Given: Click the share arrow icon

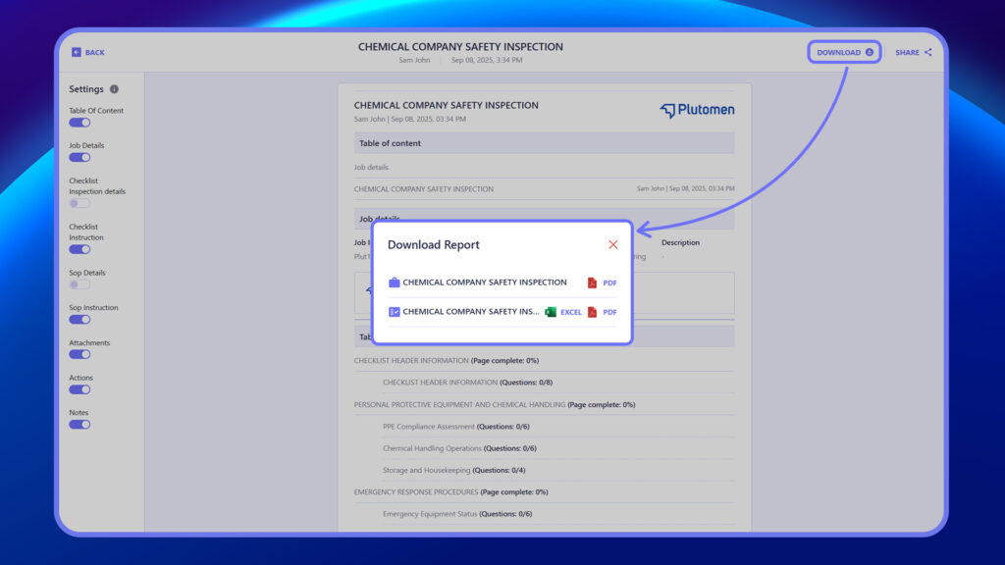Looking at the screenshot, I should tap(928, 53).
